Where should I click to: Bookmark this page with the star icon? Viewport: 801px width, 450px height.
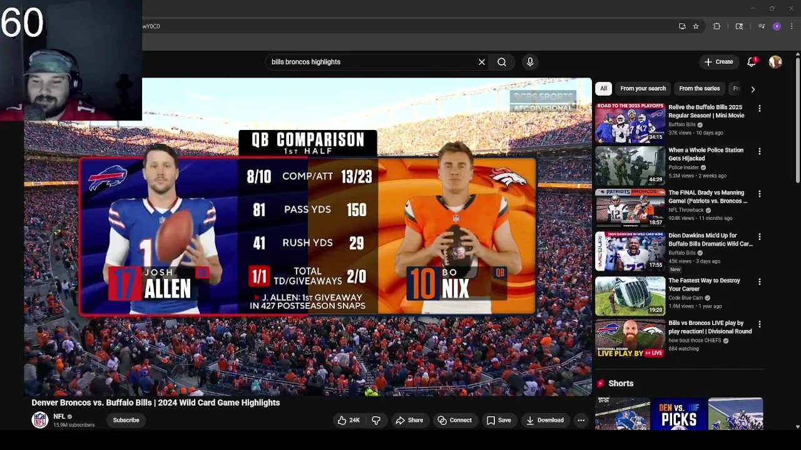click(696, 26)
